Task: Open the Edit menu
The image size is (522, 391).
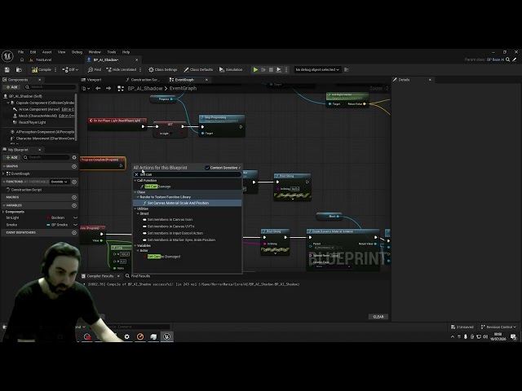Action: pos(33,52)
